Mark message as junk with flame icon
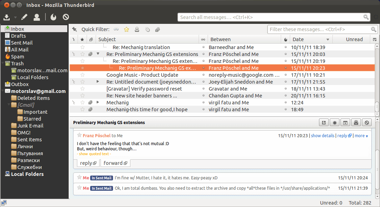 [x=53, y=17]
